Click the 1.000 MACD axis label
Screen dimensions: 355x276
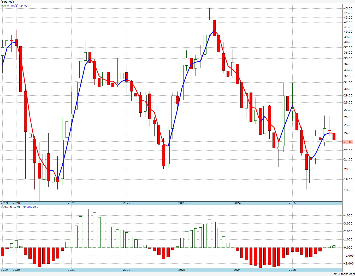click(348, 240)
